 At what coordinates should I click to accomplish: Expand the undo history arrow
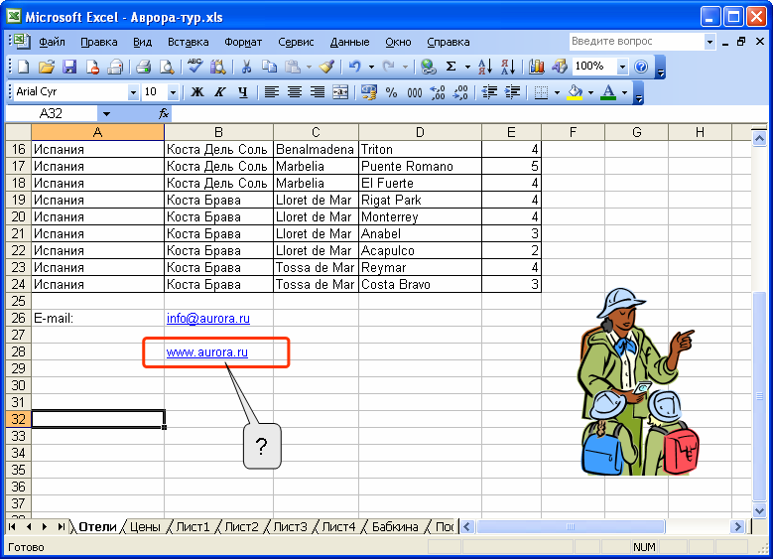[371, 67]
